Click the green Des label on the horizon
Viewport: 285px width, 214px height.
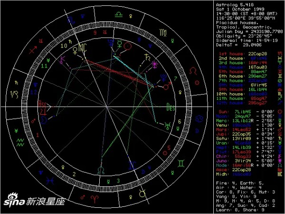171,107
